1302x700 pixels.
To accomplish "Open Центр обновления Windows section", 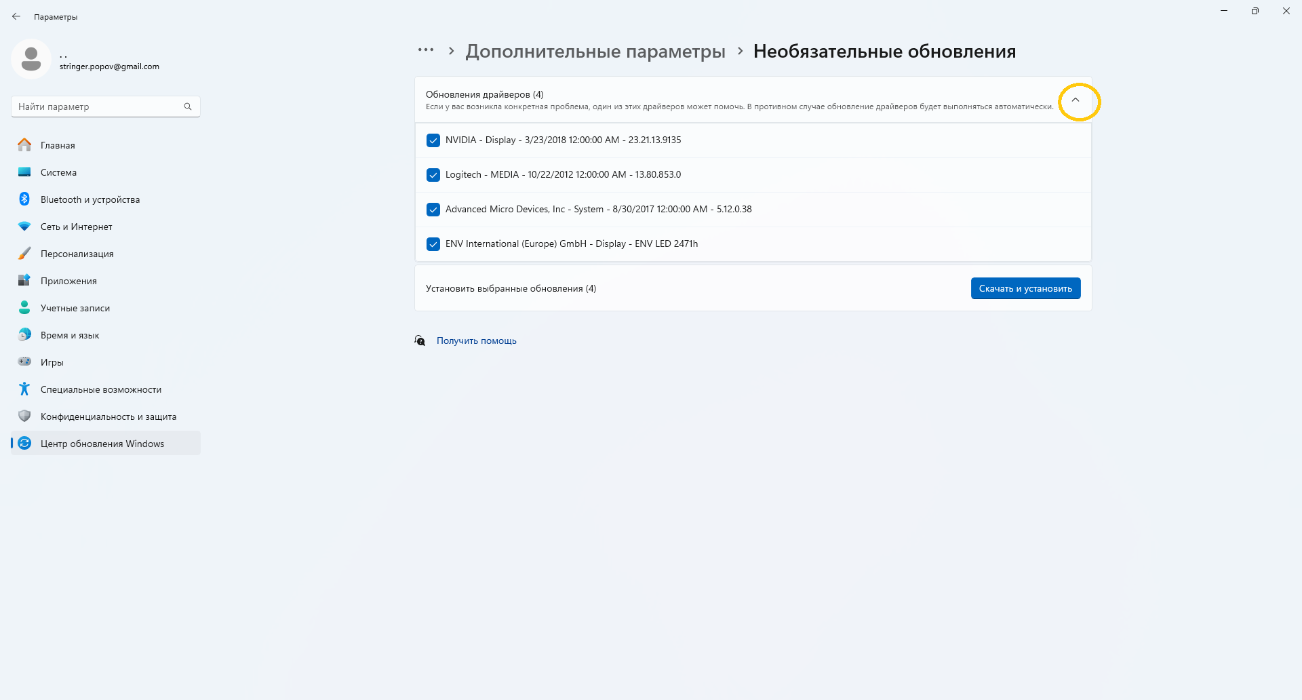I will tap(102, 444).
